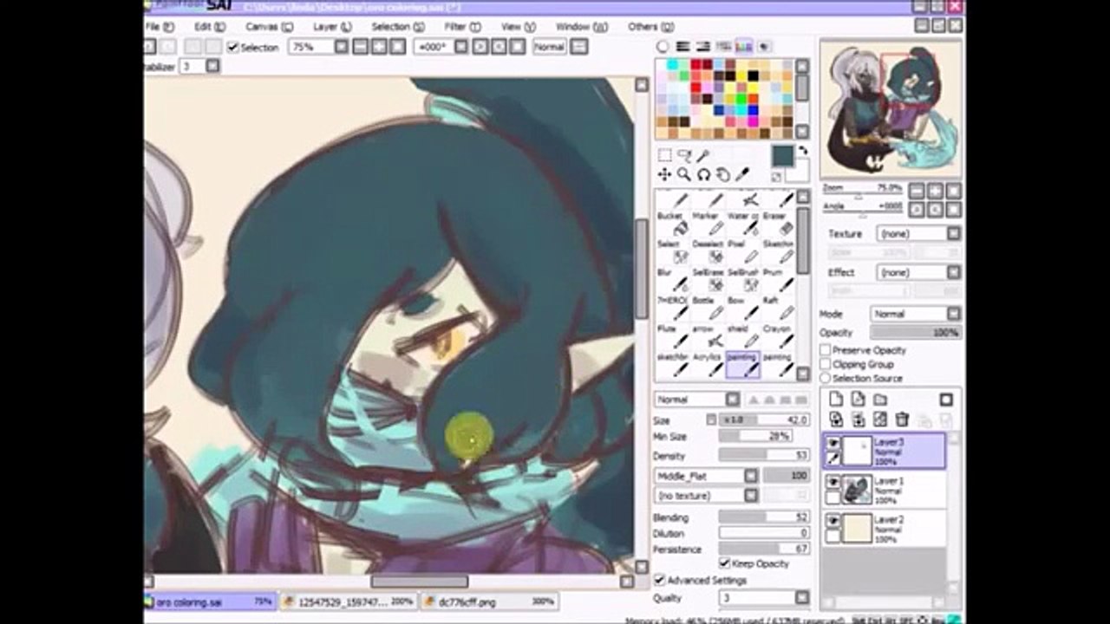This screenshot has height=624, width=1110.
Task: Uncheck Keep Opacity
Action: (x=725, y=563)
